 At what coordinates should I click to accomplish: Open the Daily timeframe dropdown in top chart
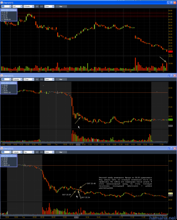(x=17, y=6)
